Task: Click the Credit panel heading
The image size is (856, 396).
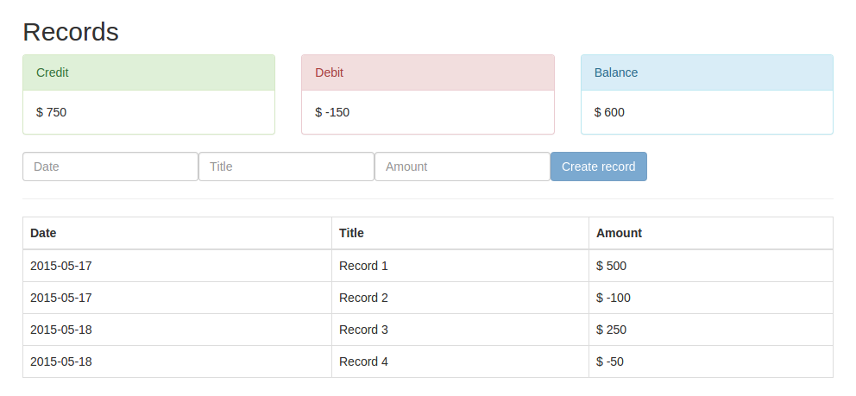Action: [148, 72]
